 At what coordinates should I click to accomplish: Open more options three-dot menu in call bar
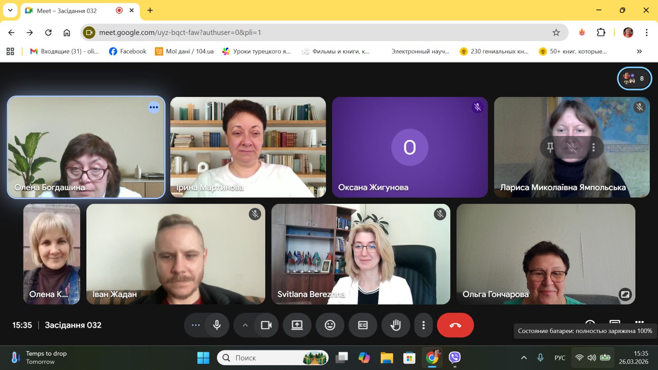point(423,325)
